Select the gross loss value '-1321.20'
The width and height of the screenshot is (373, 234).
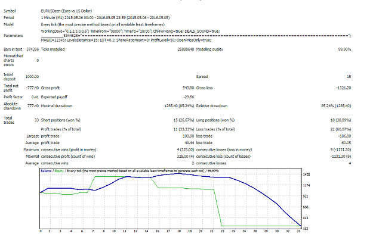tap(344, 88)
